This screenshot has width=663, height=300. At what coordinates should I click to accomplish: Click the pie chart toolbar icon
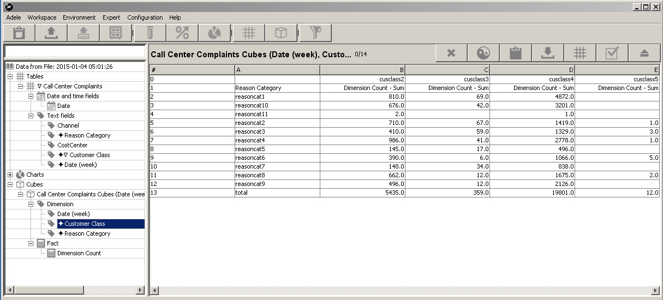(x=214, y=33)
